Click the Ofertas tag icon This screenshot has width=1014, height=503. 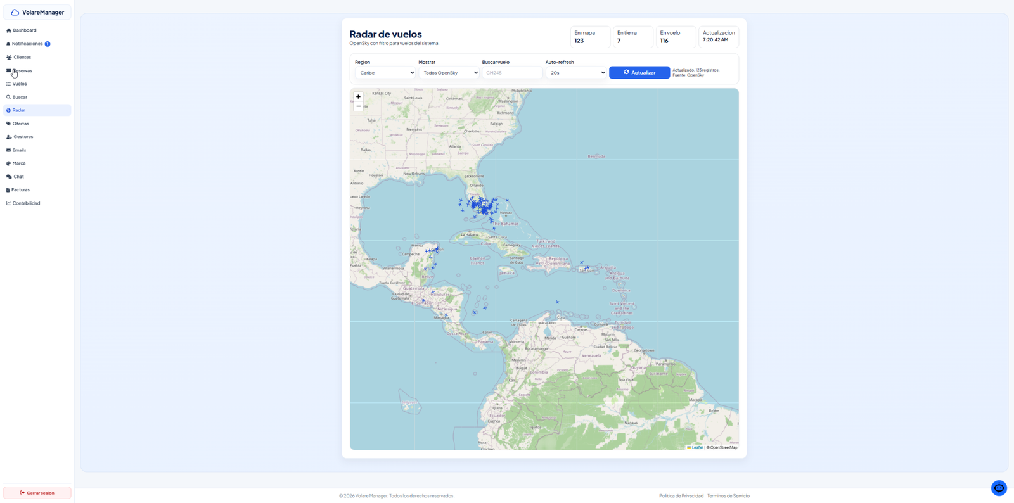pyautogui.click(x=8, y=124)
